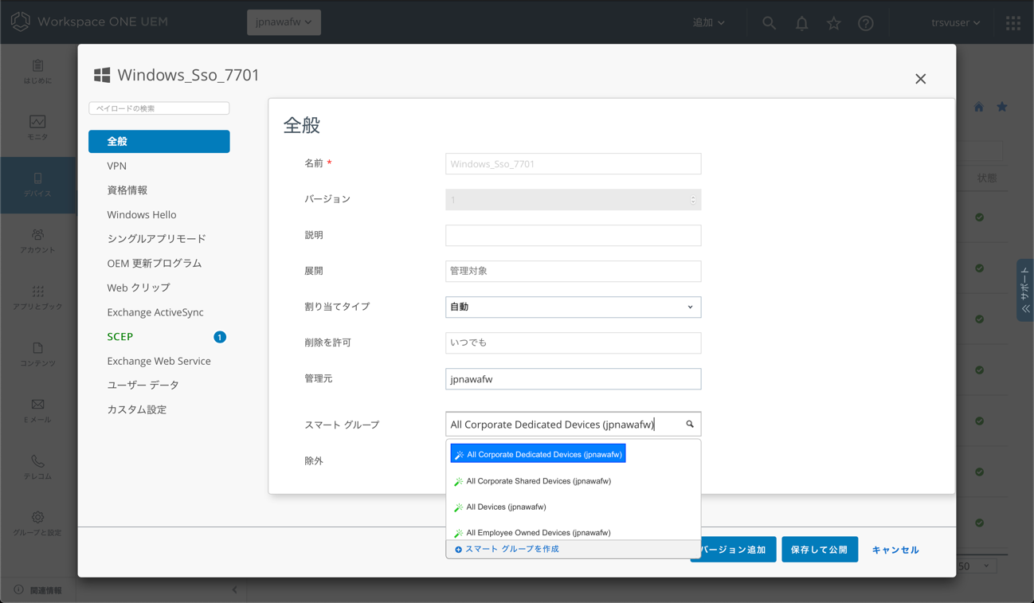This screenshot has width=1034, height=603.
Task: Select 全般 payload tab
Action: click(x=159, y=142)
